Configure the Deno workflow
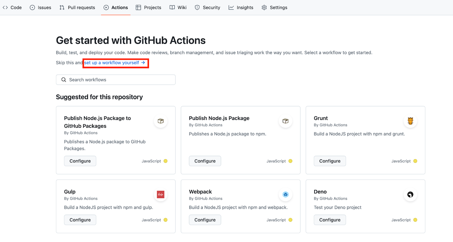The width and height of the screenshot is (453, 242). 330,220
